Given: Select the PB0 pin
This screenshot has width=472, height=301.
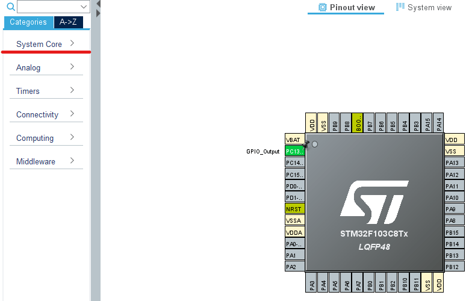Looking at the screenshot, I should click(x=368, y=282).
